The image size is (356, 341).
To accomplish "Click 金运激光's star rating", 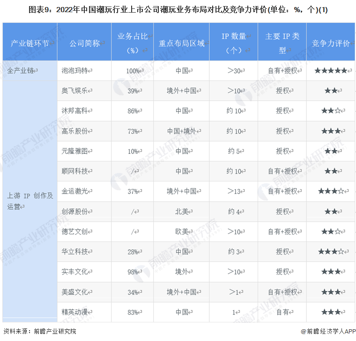I will point(331,191).
